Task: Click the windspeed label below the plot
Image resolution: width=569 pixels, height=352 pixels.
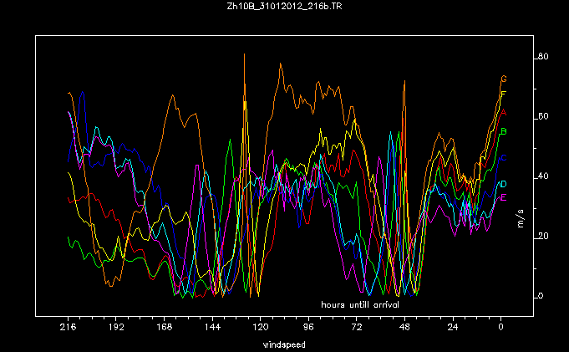Action: [x=284, y=344]
